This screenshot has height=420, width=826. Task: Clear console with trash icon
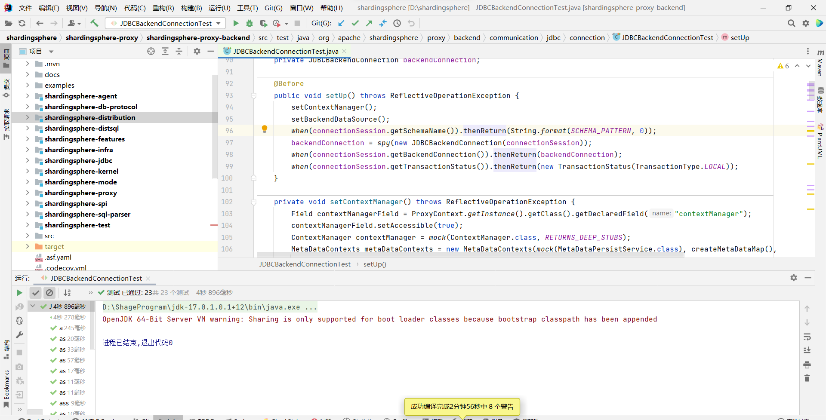(x=807, y=378)
